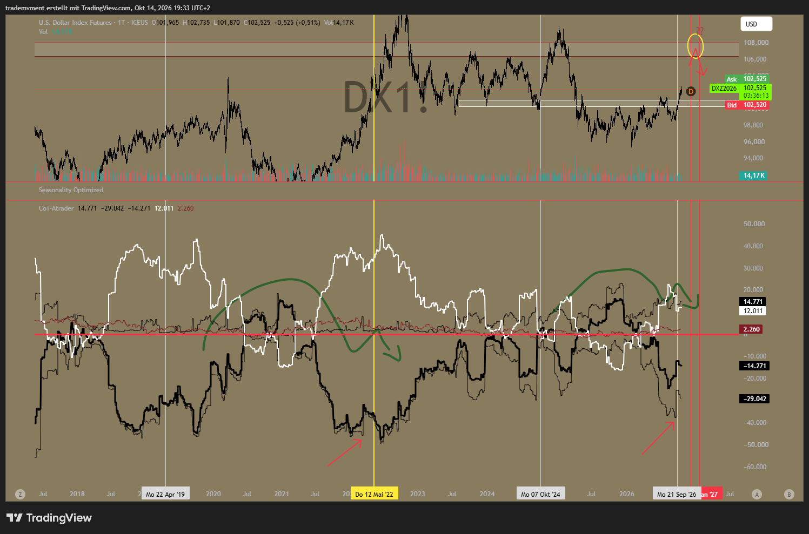Click the 14,17K volume scale label

[754, 175]
